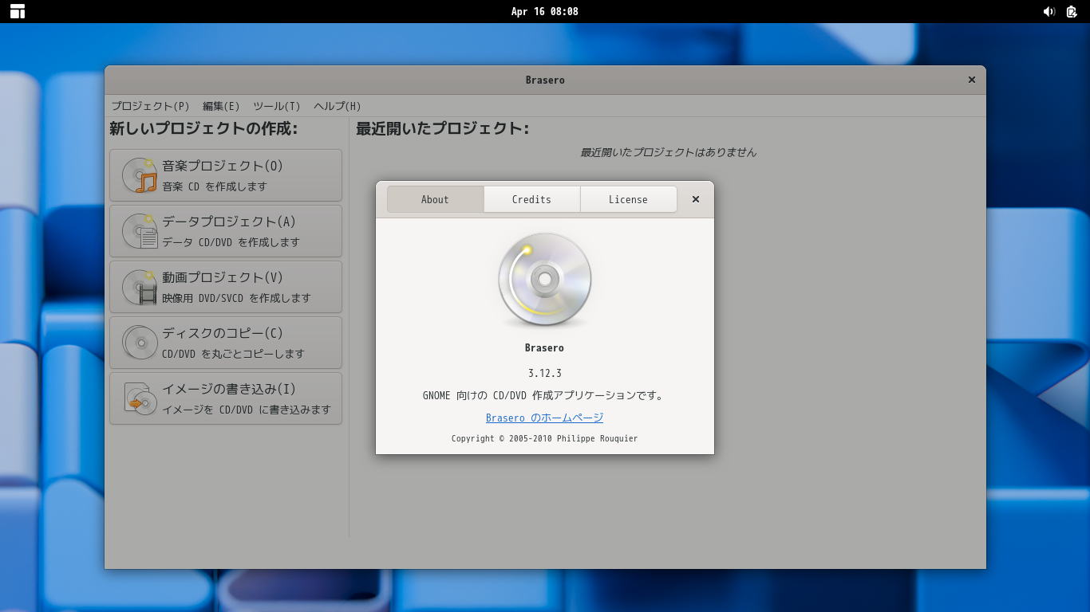This screenshot has width=1090, height=612.
Task: Click the music note disc icon for 音楽プロジェクト
Action: pos(140,175)
